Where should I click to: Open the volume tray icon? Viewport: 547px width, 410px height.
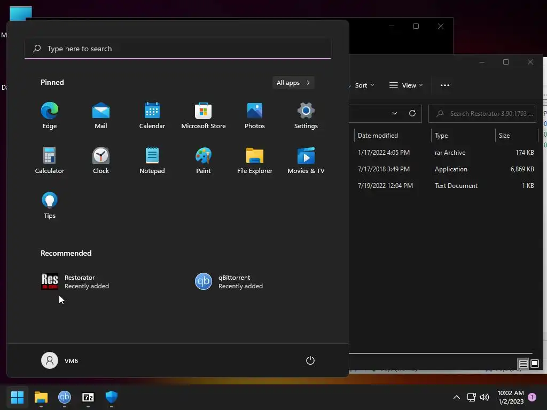485,397
